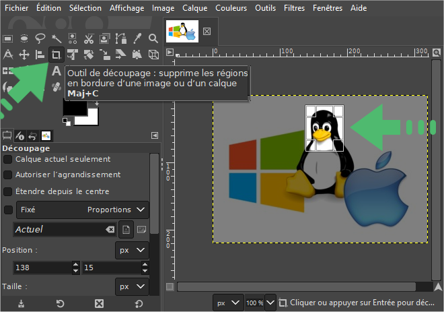Reset tool options to default values
This screenshot has height=312, width=444.
coord(139,304)
